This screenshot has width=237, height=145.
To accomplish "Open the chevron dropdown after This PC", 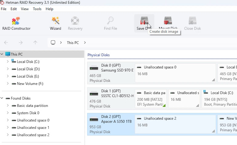I will click(85, 43).
